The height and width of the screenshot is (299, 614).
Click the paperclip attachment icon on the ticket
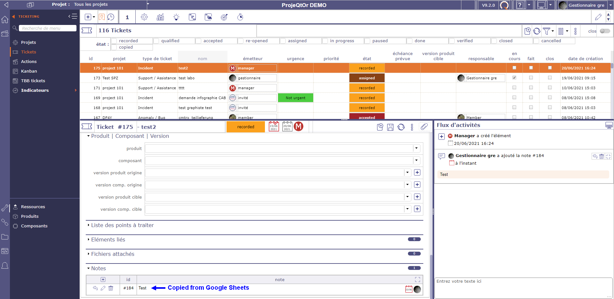[424, 127]
